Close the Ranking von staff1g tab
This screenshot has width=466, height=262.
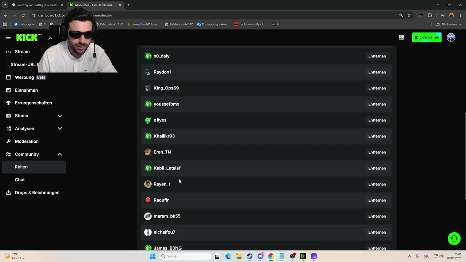62,5
